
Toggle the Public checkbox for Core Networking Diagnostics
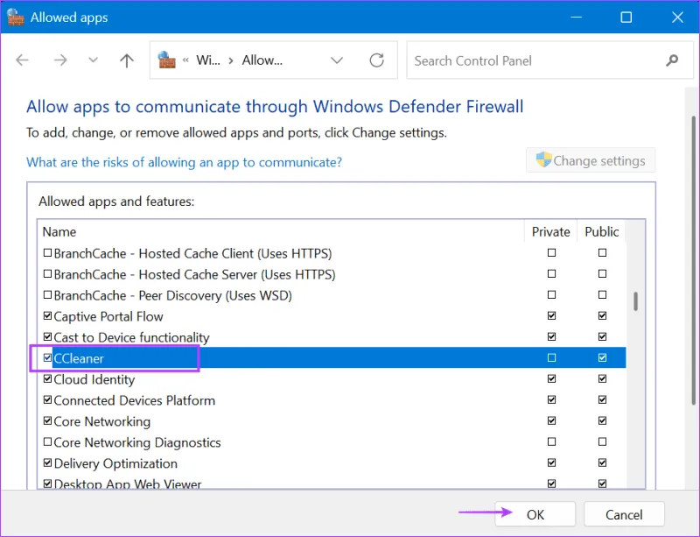(602, 442)
